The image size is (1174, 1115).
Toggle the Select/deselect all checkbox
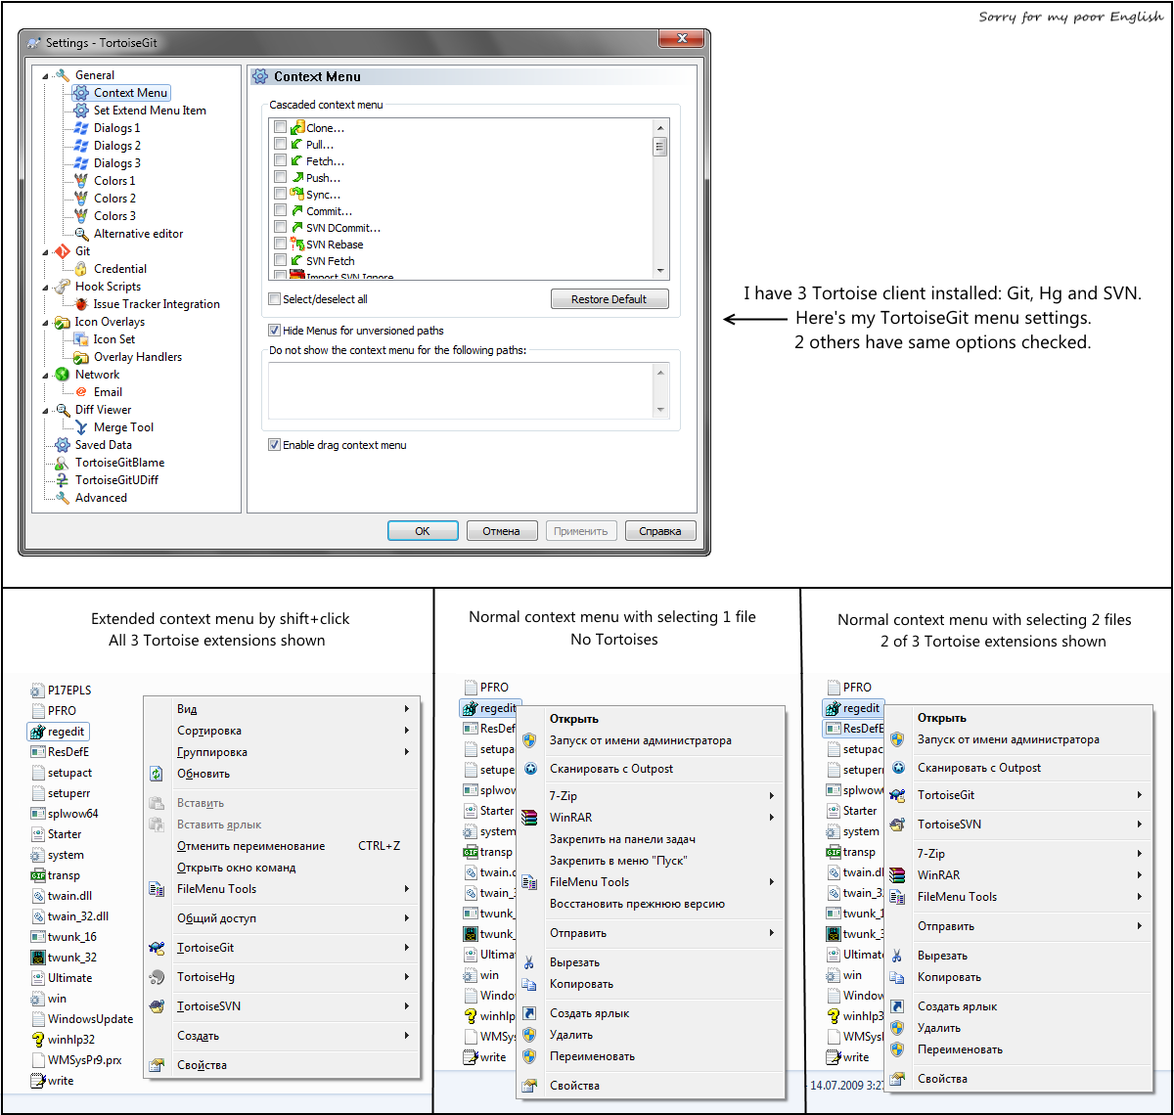click(275, 299)
